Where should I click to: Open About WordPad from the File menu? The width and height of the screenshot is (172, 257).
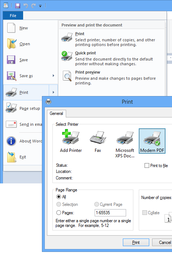click(23, 141)
